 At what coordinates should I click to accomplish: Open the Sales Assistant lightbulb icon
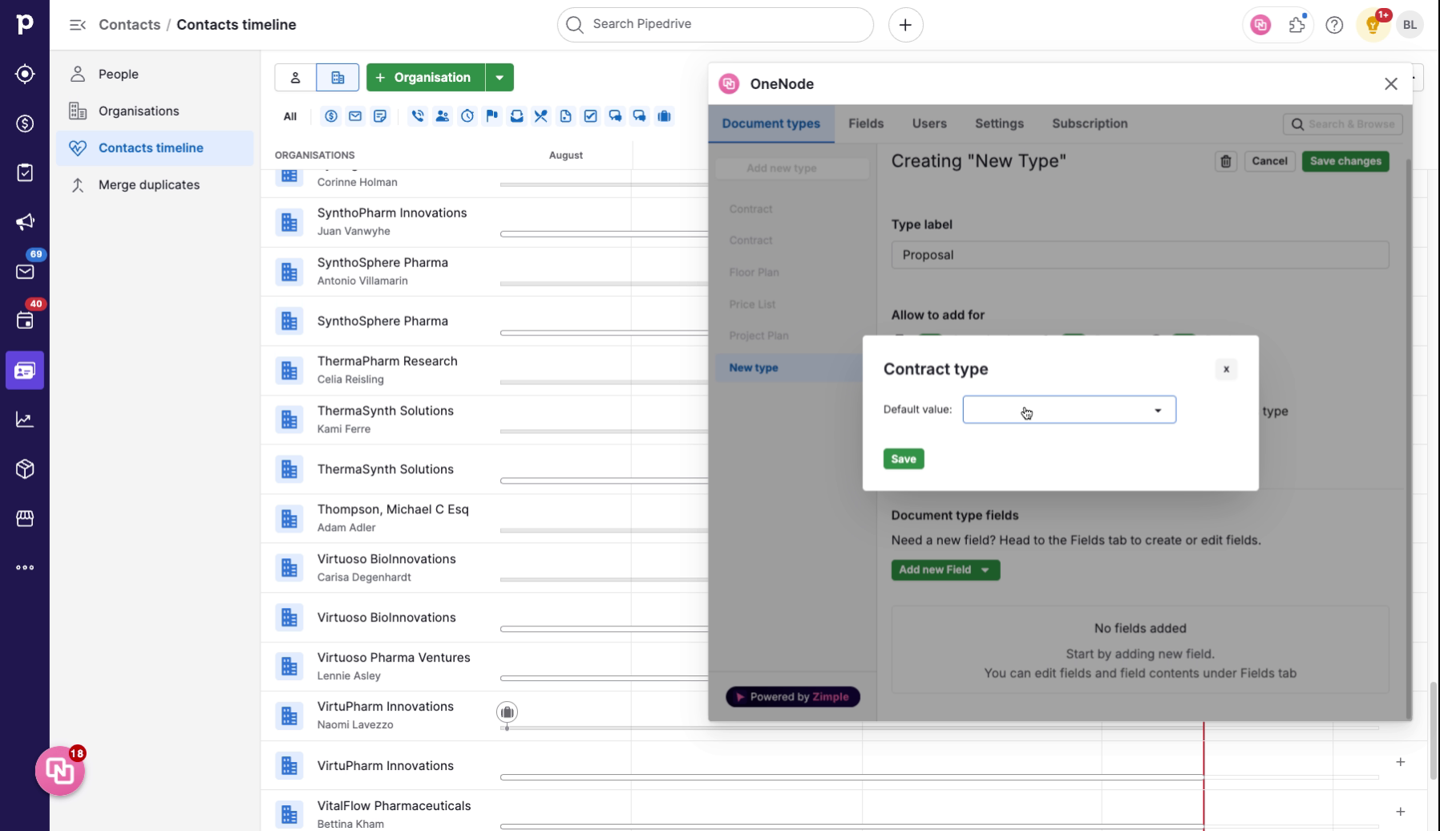pos(1373,25)
